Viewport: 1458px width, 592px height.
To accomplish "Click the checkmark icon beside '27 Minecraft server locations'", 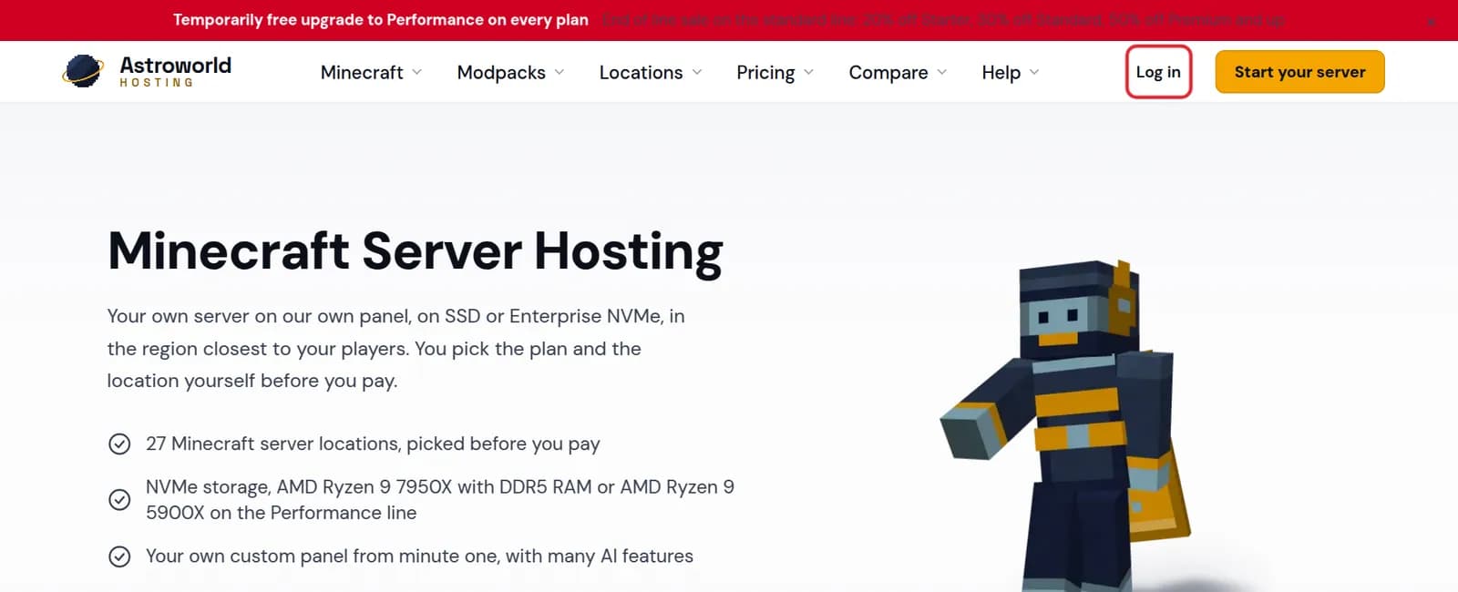I will pos(119,444).
